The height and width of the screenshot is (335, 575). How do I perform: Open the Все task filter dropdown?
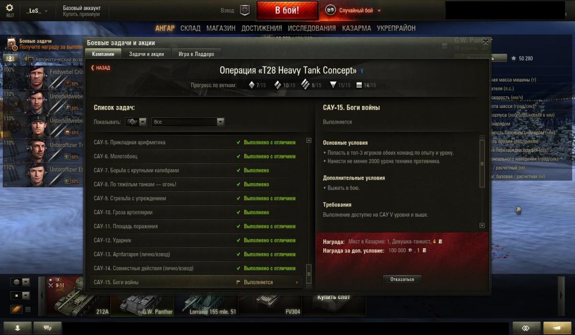click(x=188, y=122)
